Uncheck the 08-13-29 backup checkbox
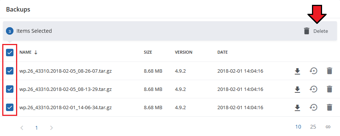Viewport: 340px width, 136px height. (10, 89)
